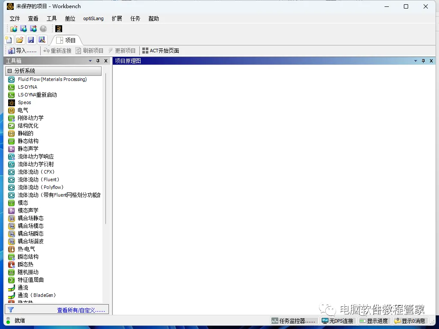Open the ACT开始页面

coord(161,51)
